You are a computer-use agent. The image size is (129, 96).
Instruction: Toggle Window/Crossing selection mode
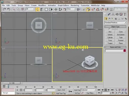tap(51, 9)
